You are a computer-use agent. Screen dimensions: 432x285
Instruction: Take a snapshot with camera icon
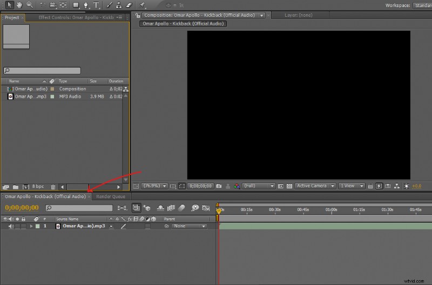pyautogui.click(x=219, y=186)
